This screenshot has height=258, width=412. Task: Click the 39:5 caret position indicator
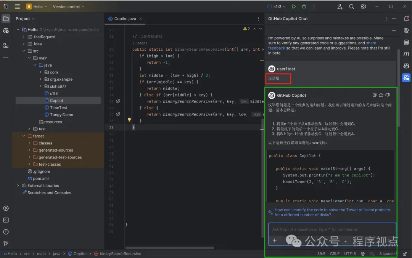point(321,253)
